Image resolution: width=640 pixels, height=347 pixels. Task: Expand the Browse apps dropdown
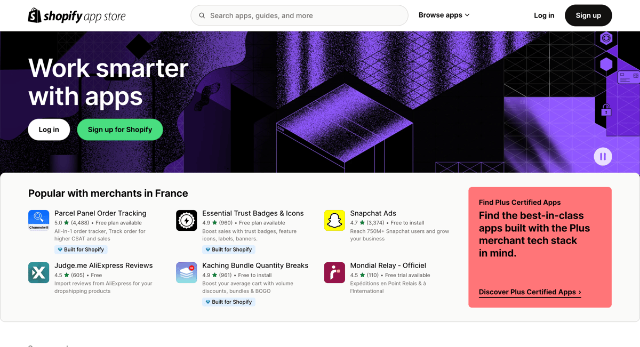(x=444, y=15)
